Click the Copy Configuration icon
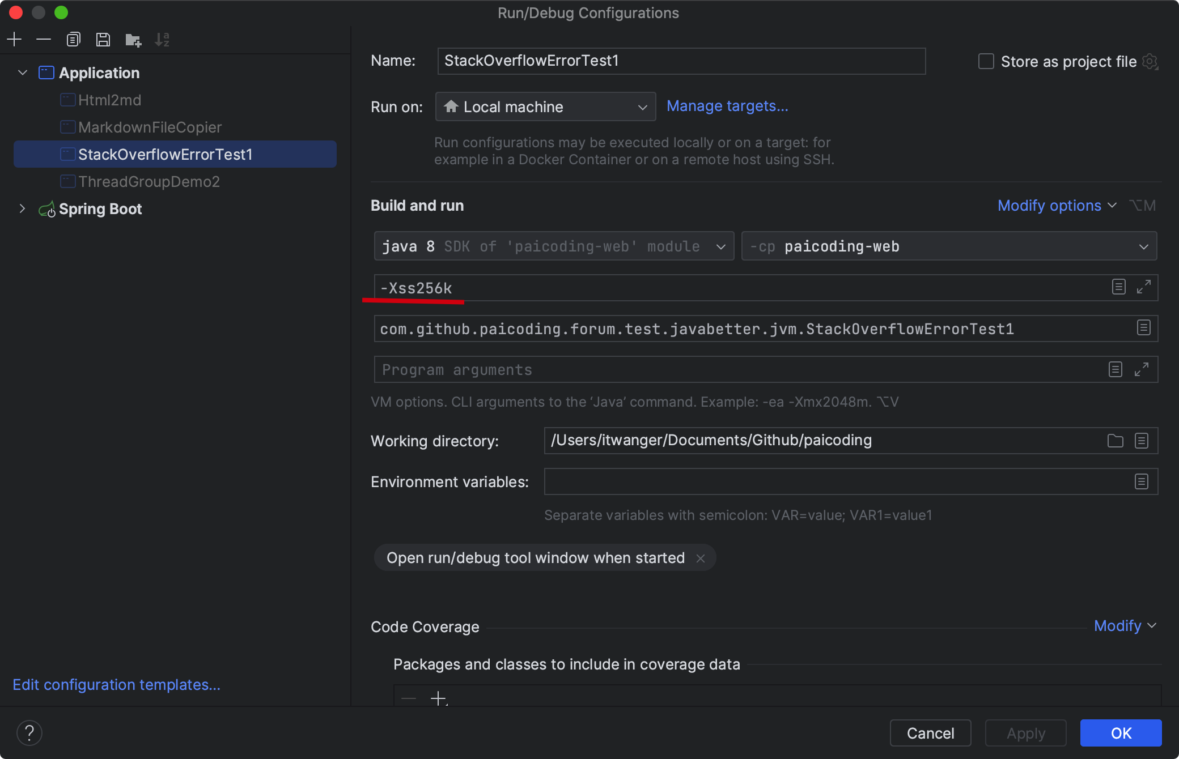 point(73,39)
